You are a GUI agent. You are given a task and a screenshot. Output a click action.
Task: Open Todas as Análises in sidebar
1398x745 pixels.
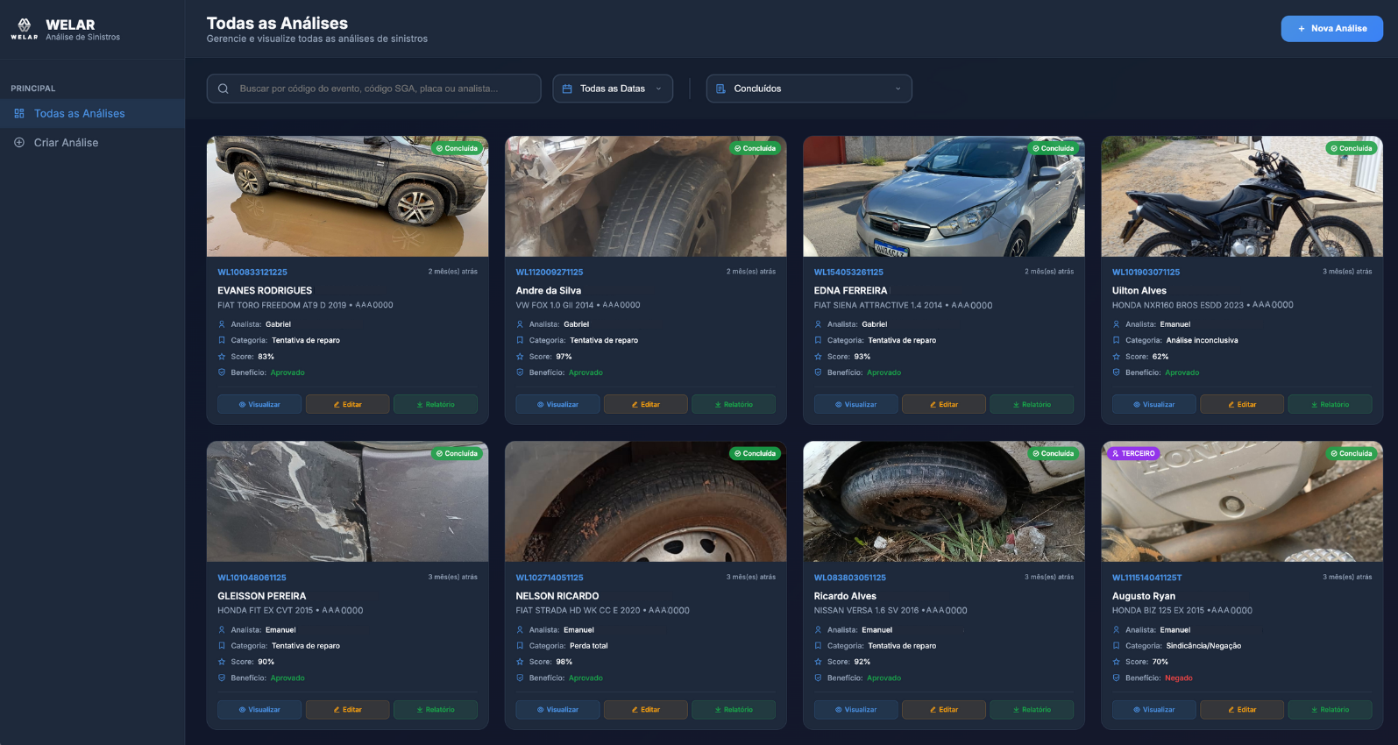92,114
